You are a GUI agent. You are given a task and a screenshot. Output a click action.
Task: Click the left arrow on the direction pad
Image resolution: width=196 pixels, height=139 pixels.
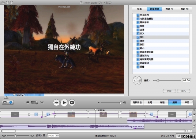[x=134, y=81]
